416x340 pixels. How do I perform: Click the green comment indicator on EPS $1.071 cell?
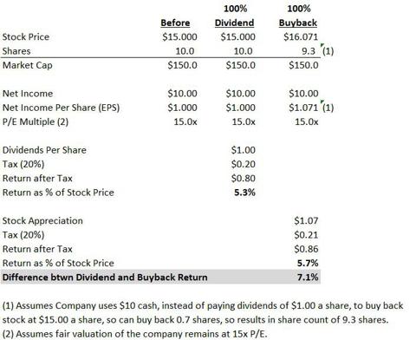(322, 102)
